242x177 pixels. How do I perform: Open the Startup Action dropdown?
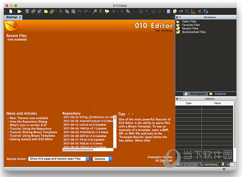[x=59, y=159]
